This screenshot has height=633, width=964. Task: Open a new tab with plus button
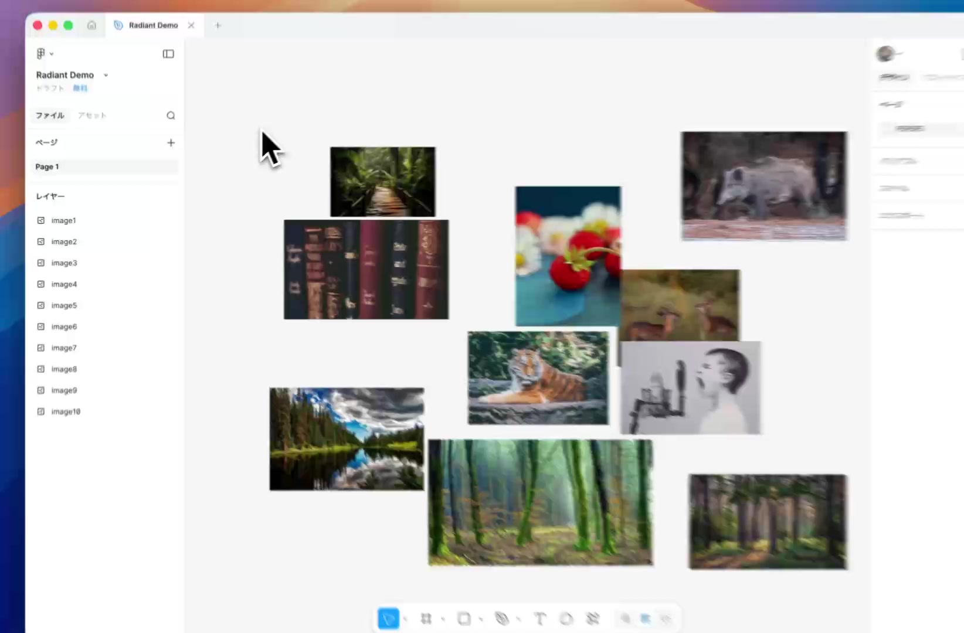[x=218, y=25]
